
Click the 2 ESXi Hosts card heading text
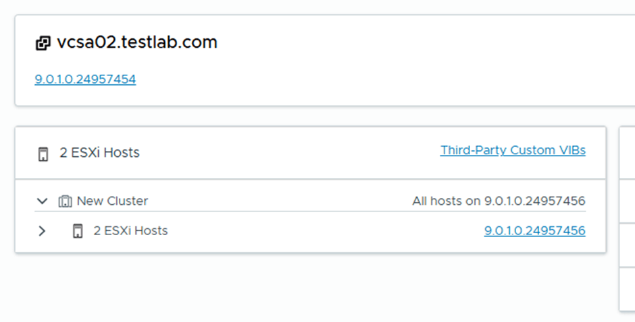99,153
